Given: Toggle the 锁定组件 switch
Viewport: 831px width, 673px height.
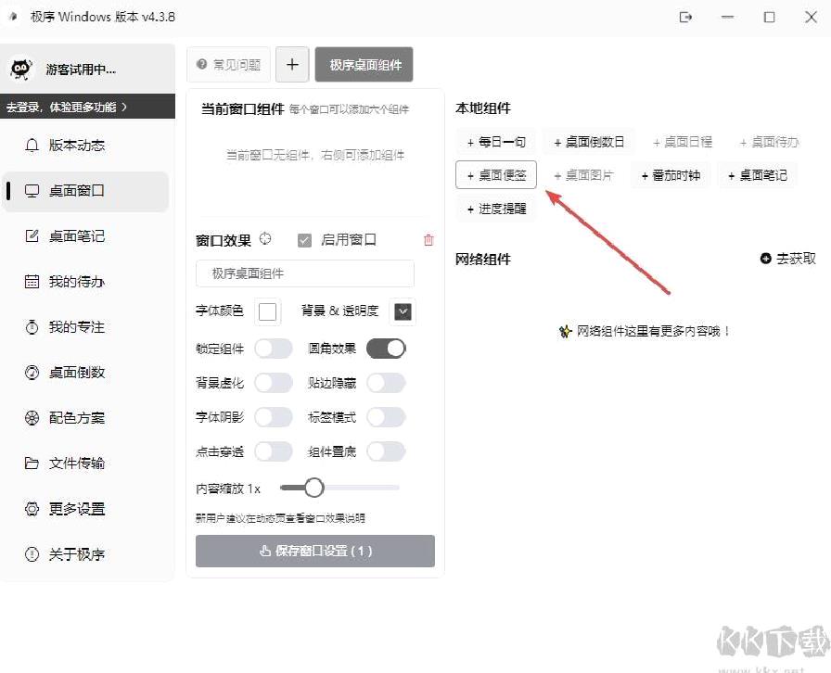Looking at the screenshot, I should [x=274, y=349].
